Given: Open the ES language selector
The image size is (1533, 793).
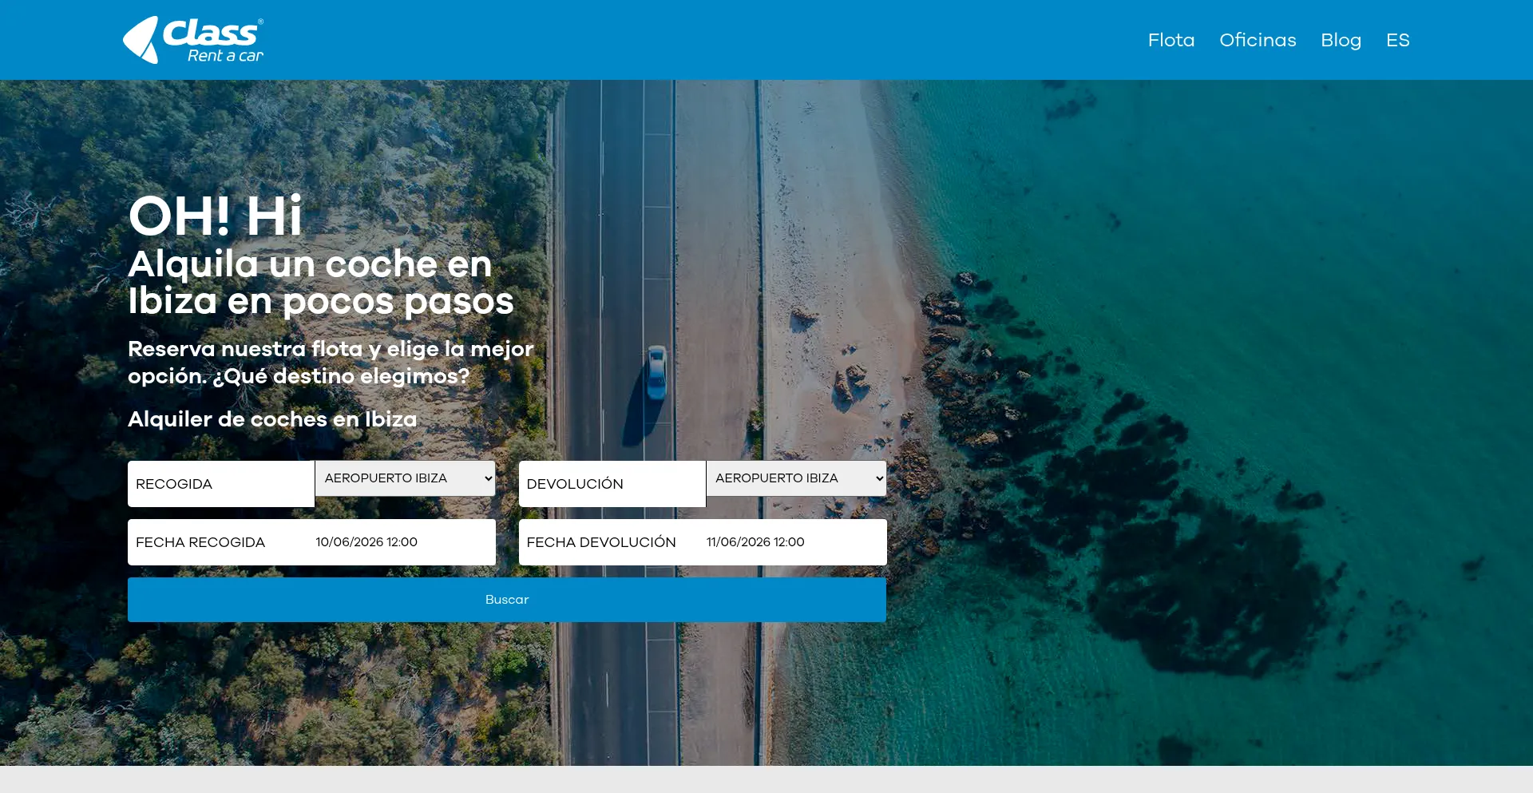Looking at the screenshot, I should click(x=1397, y=40).
